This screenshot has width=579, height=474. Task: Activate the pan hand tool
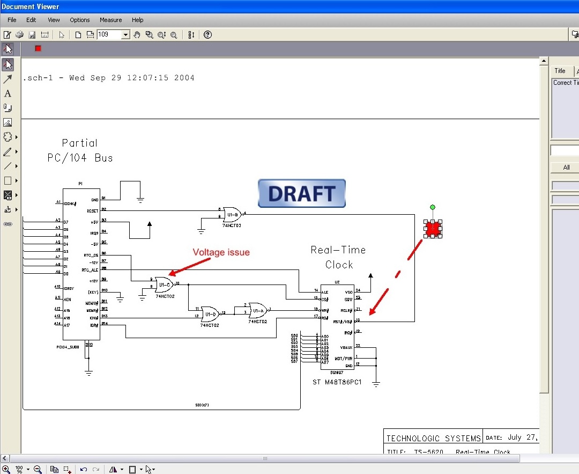click(x=137, y=35)
